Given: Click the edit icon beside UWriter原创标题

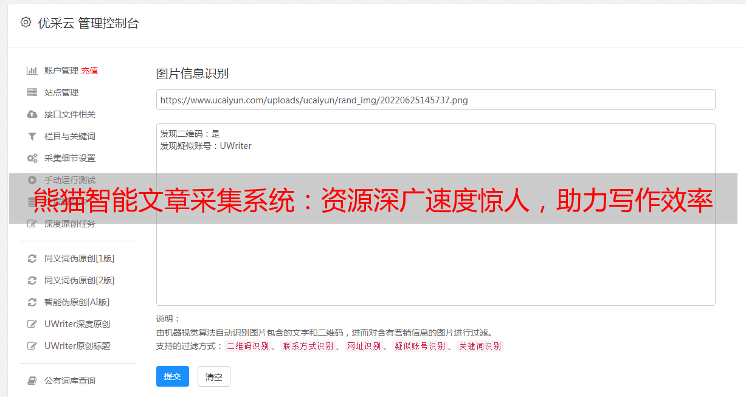Looking at the screenshot, I should pos(32,346).
